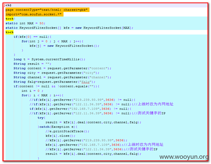Click the commented if line with "219.239.93.99"
The height and width of the screenshot is (164, 211).
click(82, 100)
